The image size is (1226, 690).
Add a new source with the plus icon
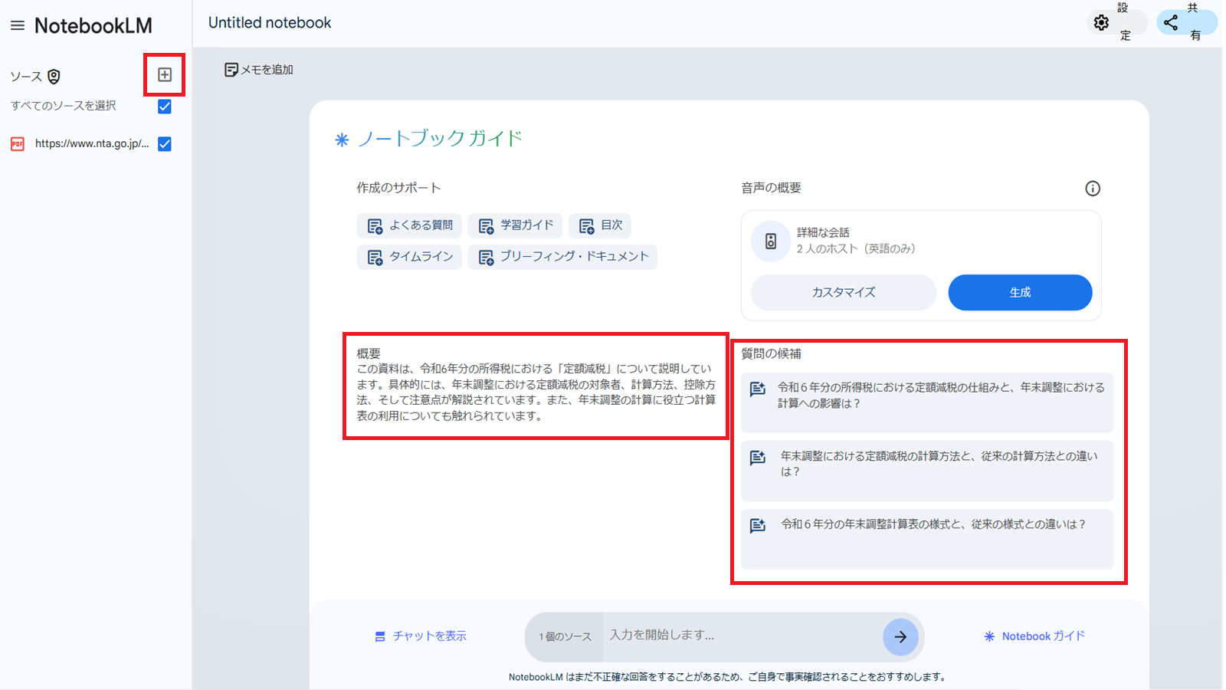(x=164, y=75)
